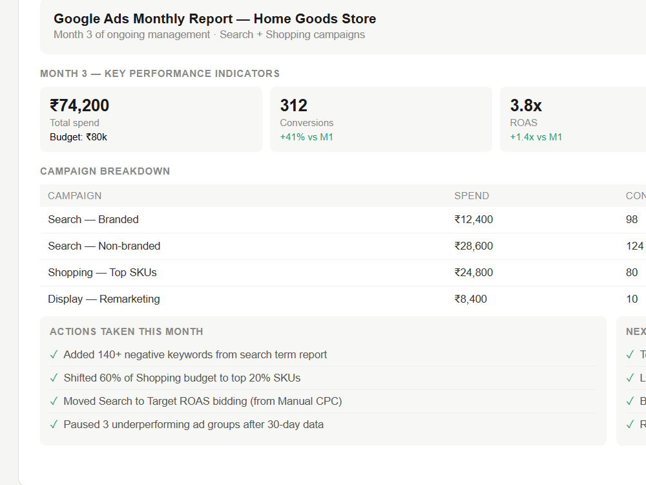The height and width of the screenshot is (485, 646).
Task: Select the Search — Non-branded campaign row
Action: 343,246
